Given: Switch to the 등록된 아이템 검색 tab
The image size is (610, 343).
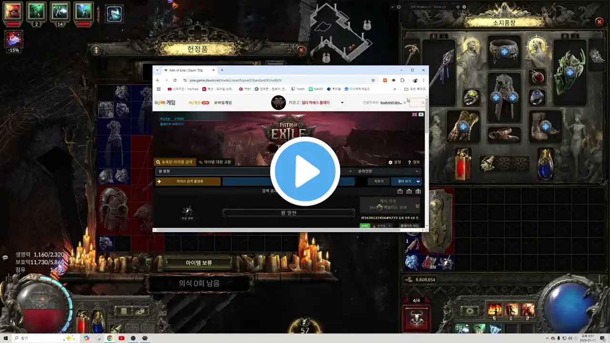Looking at the screenshot, I should point(174,162).
